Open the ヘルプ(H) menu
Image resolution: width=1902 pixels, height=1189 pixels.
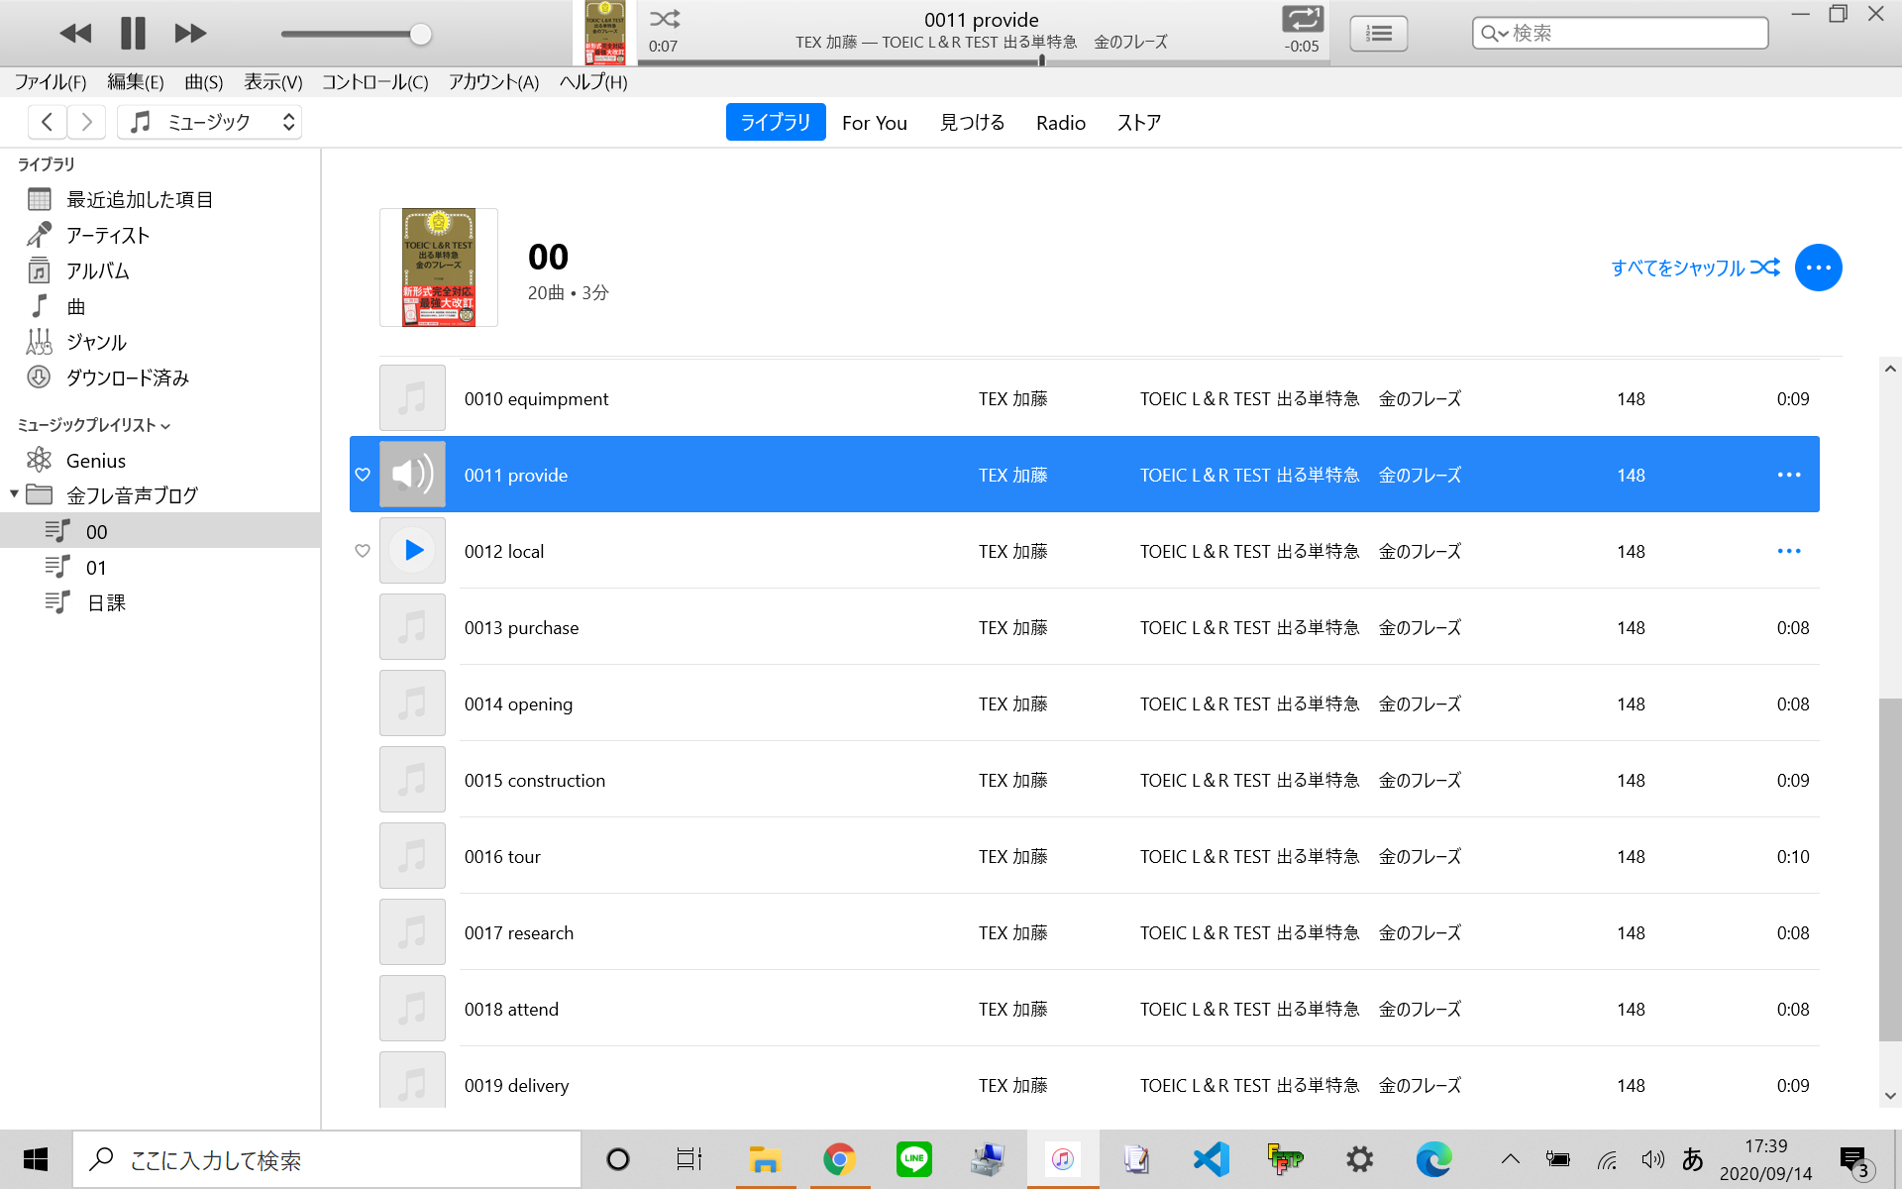tap(593, 82)
